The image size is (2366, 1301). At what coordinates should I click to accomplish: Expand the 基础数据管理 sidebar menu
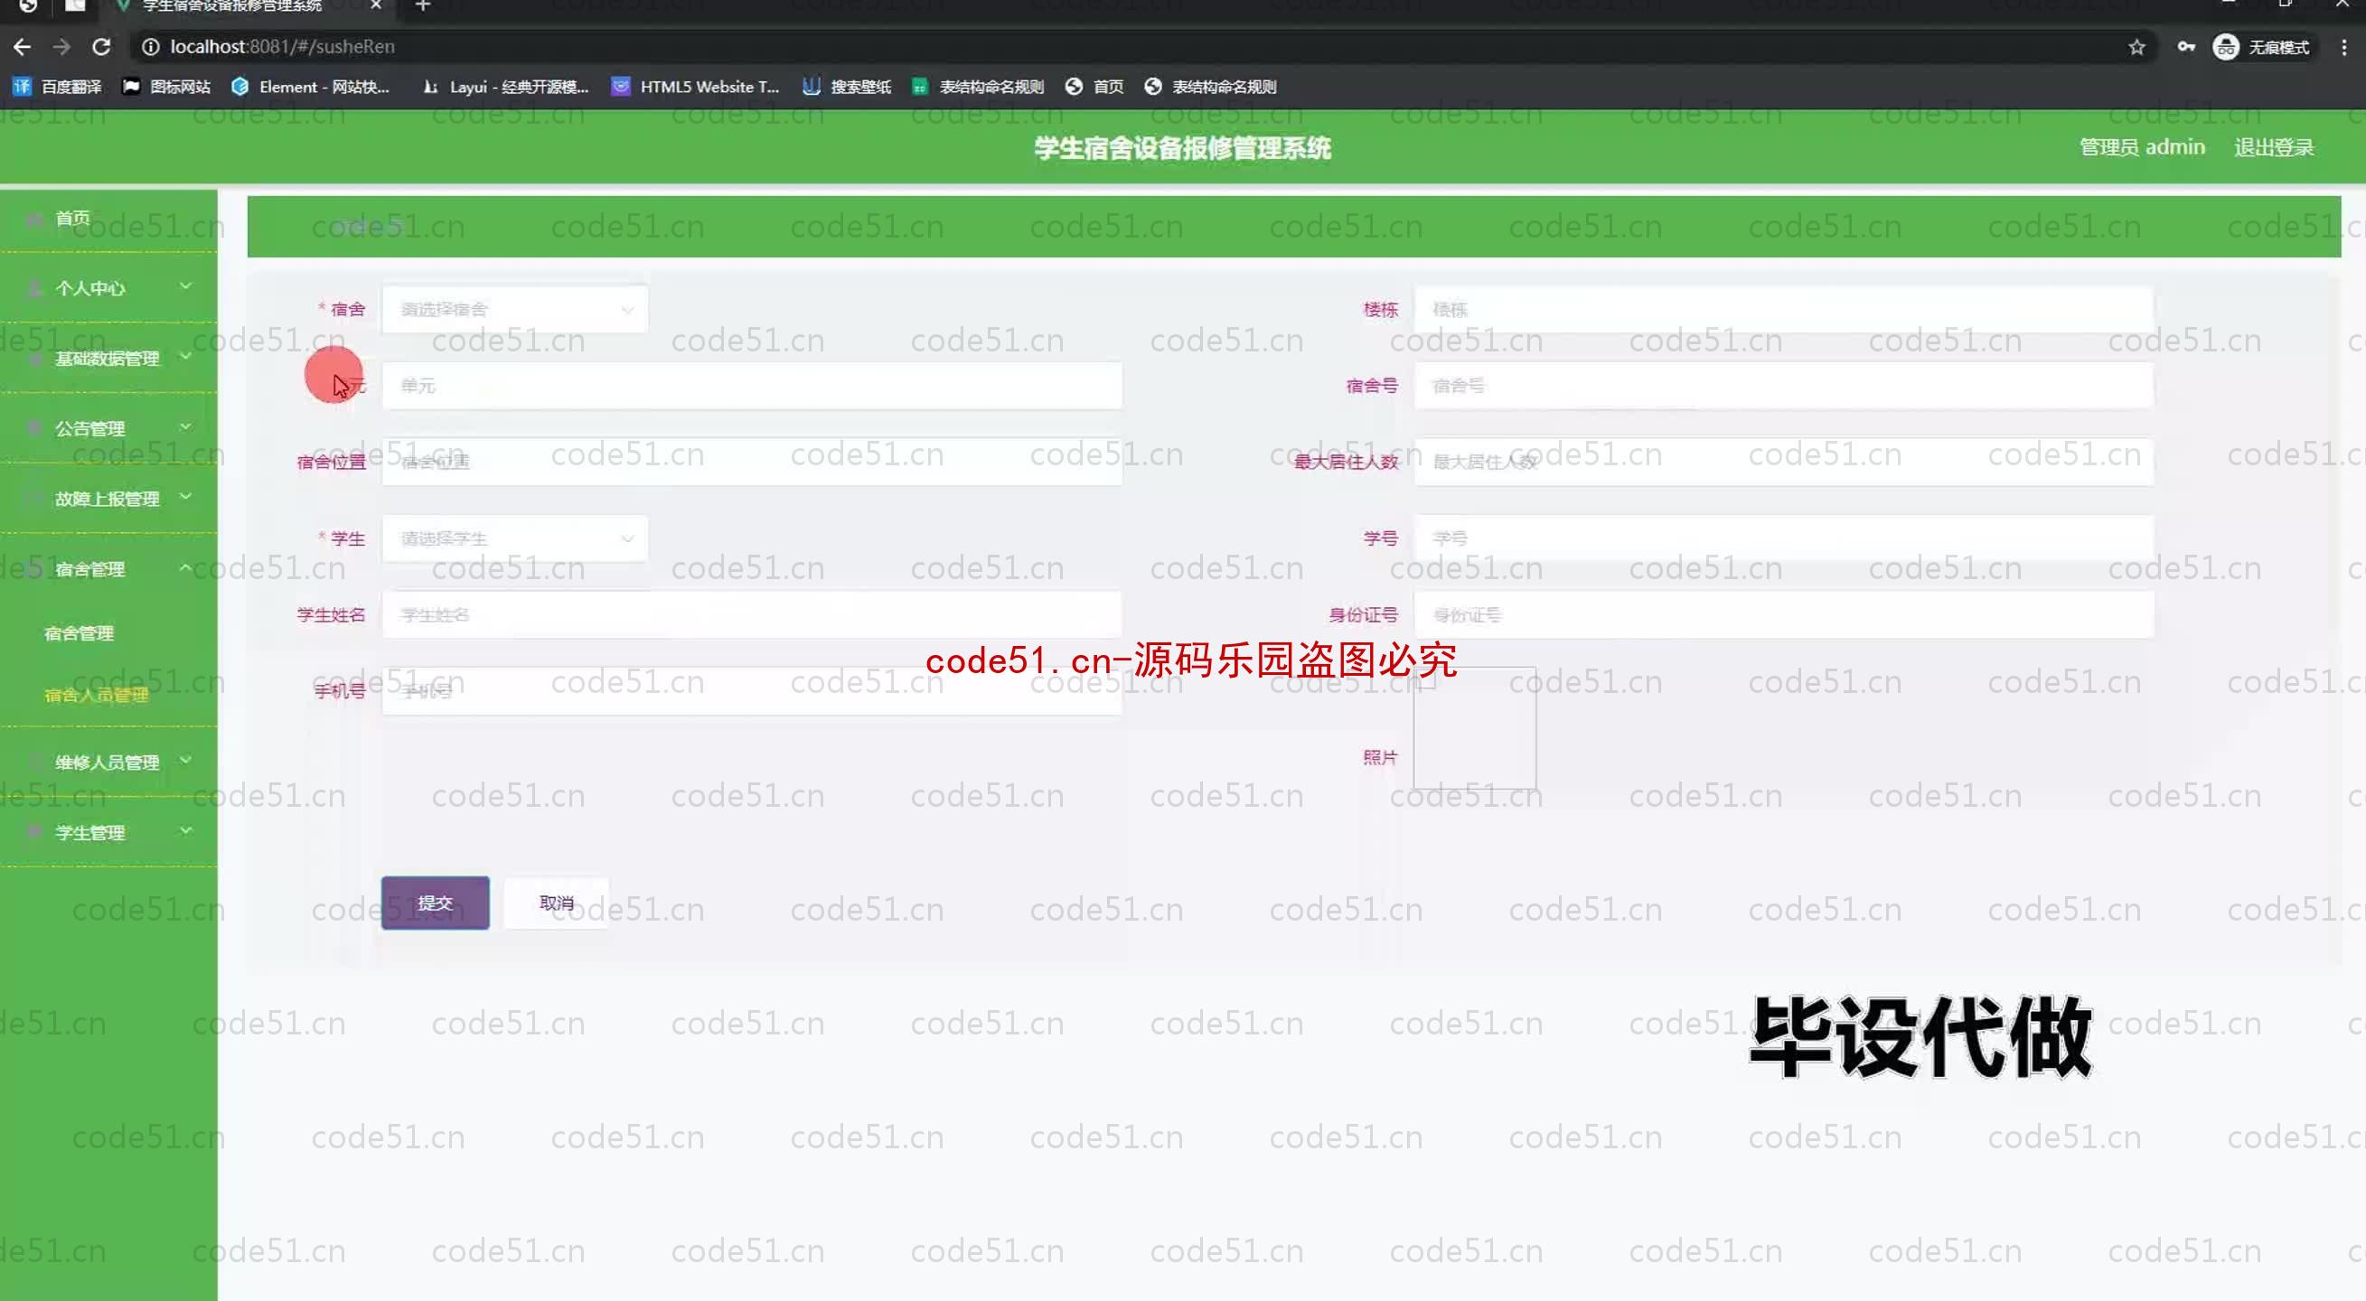(x=108, y=358)
